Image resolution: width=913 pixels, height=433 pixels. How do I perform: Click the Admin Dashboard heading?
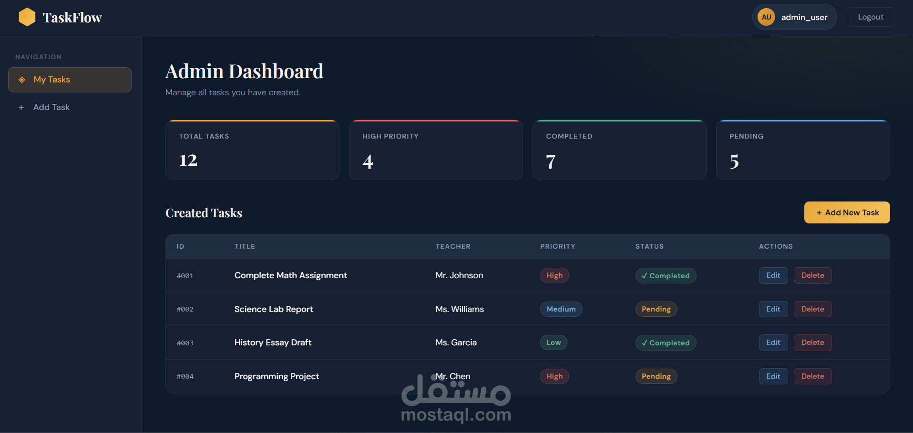coord(244,71)
